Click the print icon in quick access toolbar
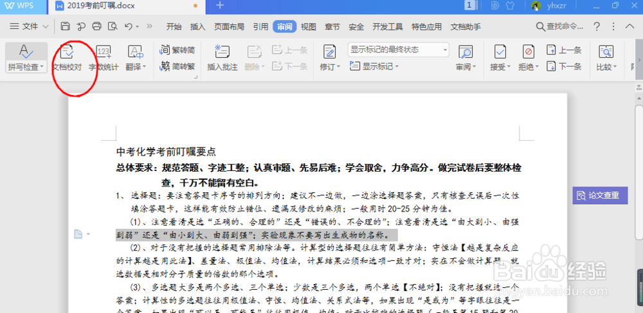The image size is (643, 313). coord(97,26)
